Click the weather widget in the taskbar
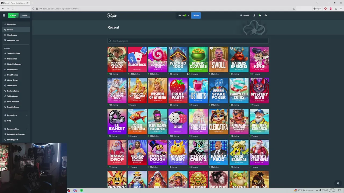The image size is (344, 193). (x=304, y=190)
